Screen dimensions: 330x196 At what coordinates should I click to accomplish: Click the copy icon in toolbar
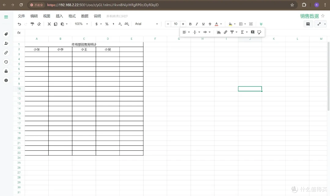[56, 24]
